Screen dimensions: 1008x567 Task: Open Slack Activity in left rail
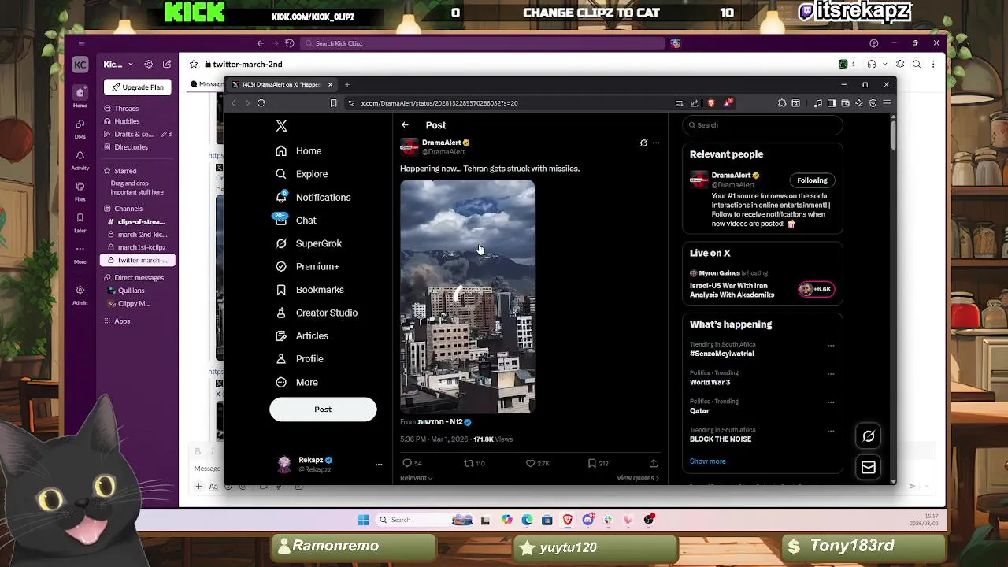(80, 160)
